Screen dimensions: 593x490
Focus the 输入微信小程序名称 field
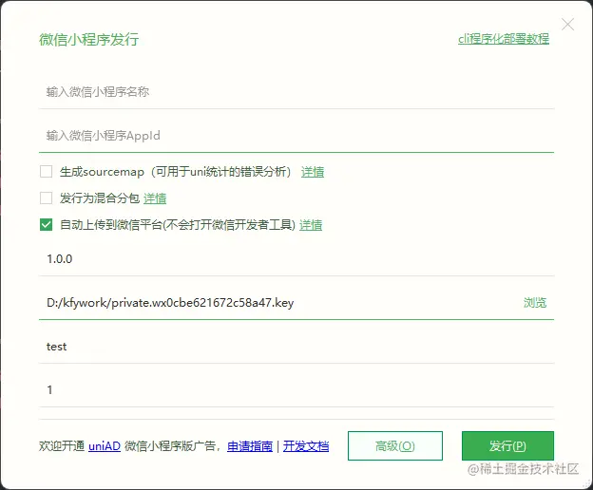(x=296, y=92)
